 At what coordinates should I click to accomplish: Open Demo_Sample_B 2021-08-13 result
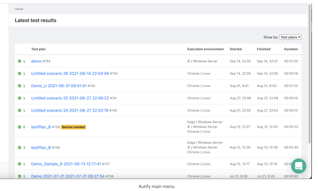[x=66, y=164]
